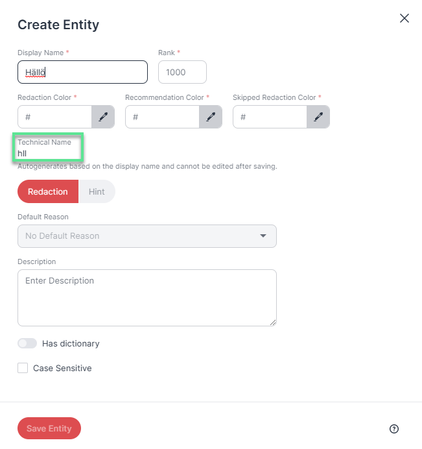Open the Recommendation Color eyedropper picker
The image size is (422, 449).
[211, 117]
